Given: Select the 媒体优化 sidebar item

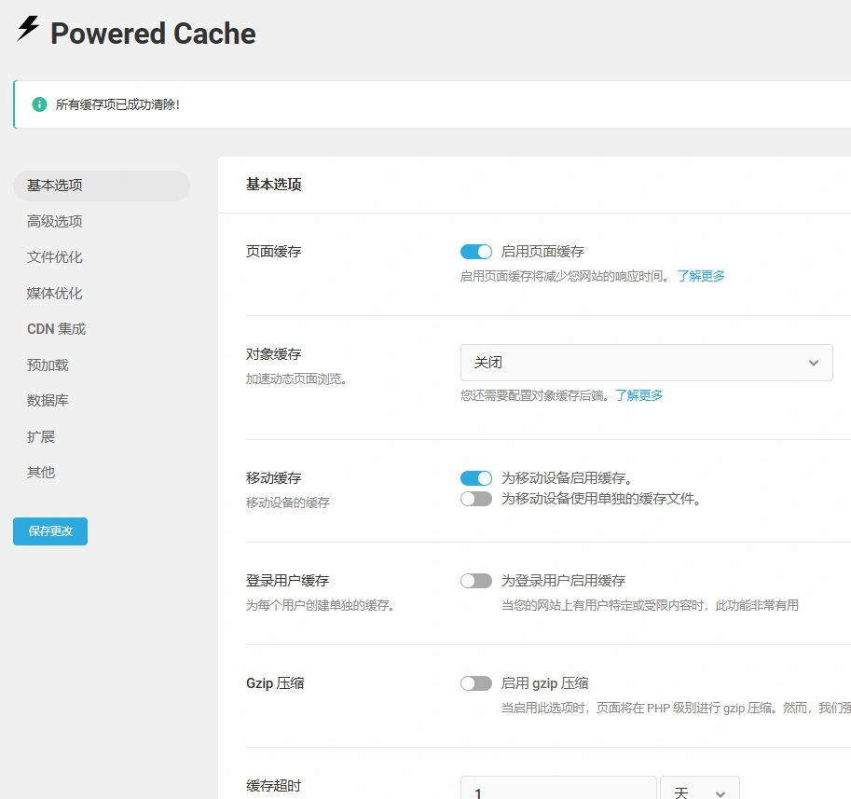Looking at the screenshot, I should (x=56, y=293).
